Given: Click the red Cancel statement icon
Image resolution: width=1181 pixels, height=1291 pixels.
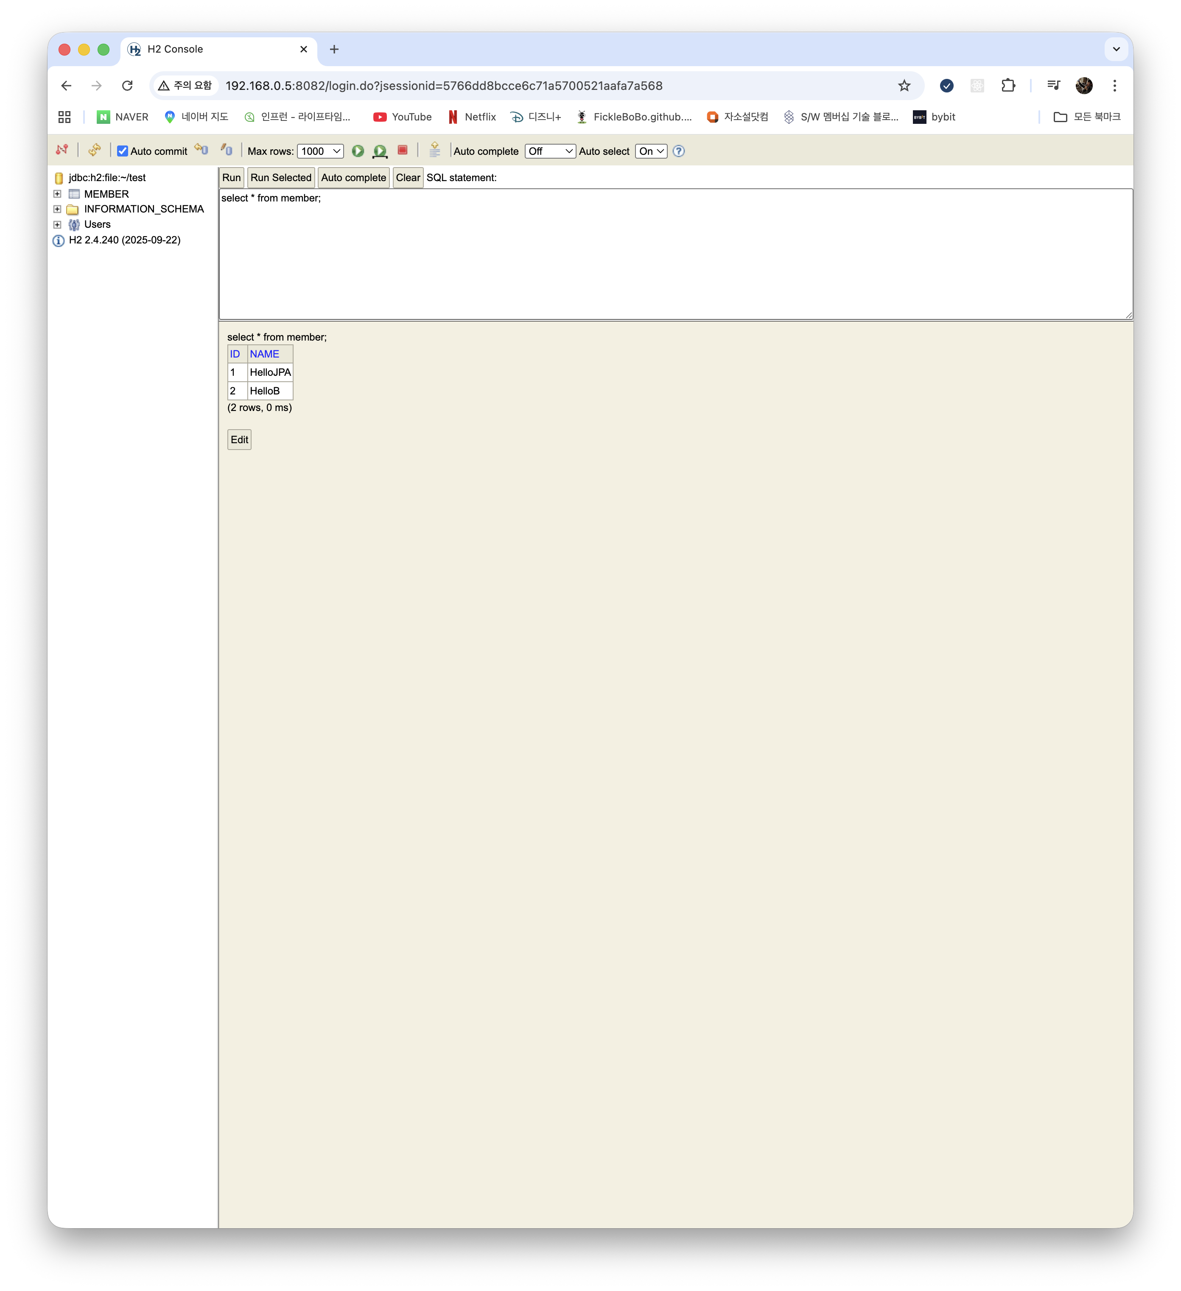Looking at the screenshot, I should coord(403,150).
